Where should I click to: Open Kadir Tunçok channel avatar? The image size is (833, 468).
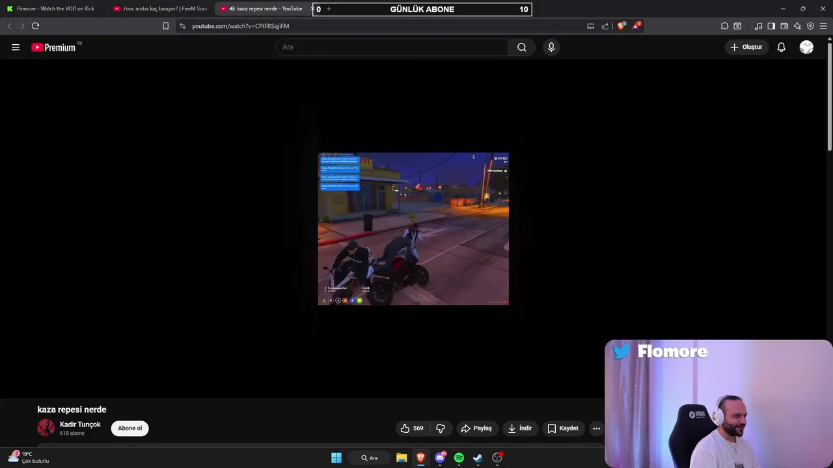pyautogui.click(x=46, y=428)
